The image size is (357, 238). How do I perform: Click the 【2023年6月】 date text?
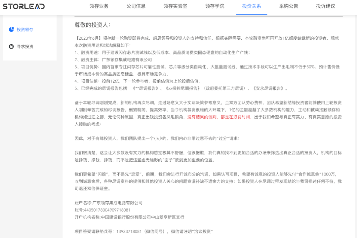tap(88, 38)
